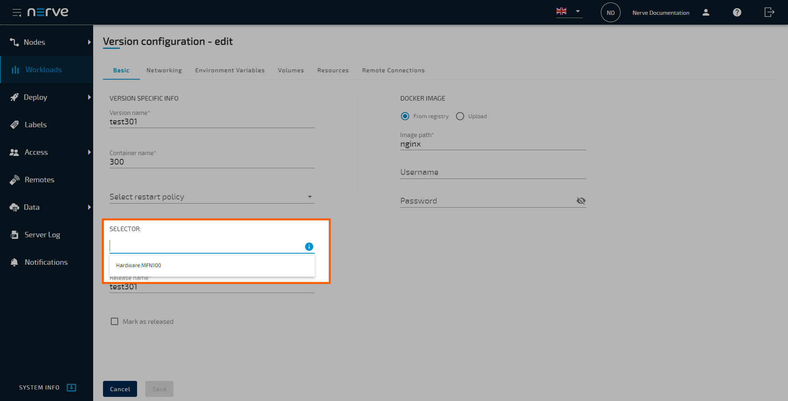The image size is (788, 401).
Task: Select the Upload radio button
Action: click(460, 116)
